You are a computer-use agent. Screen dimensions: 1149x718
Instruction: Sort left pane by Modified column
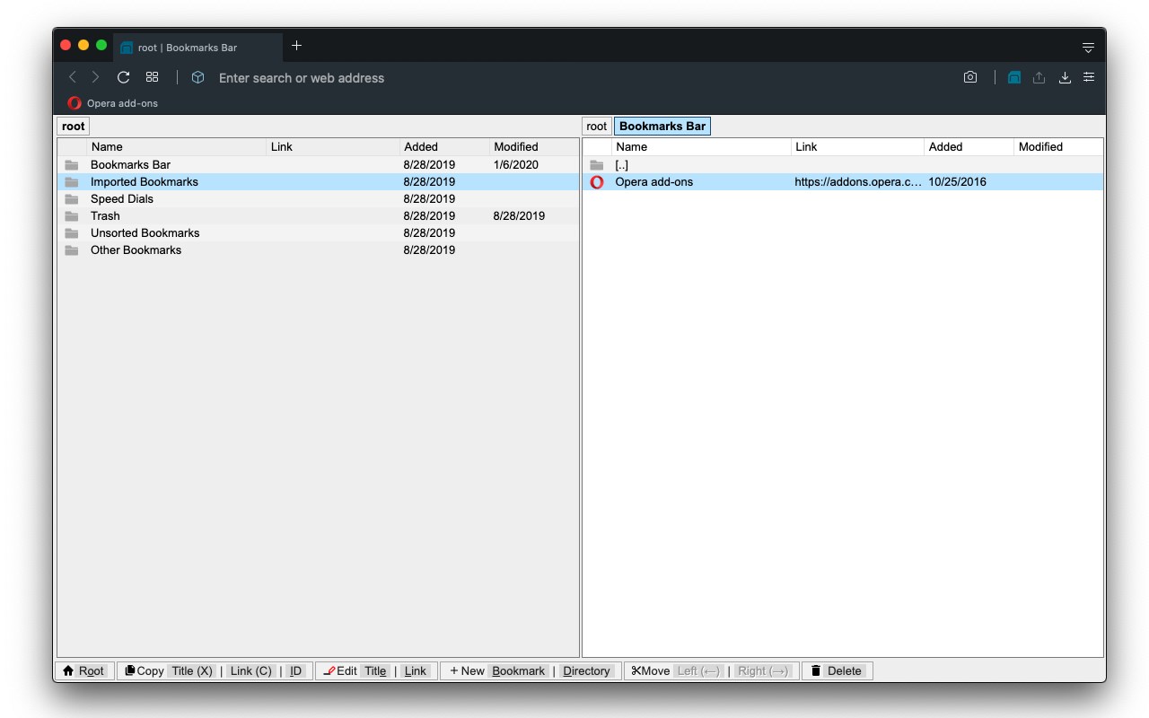coord(534,147)
